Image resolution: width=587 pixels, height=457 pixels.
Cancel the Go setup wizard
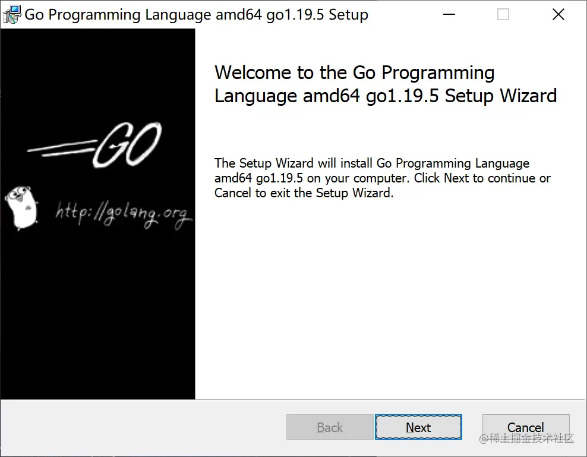coord(525,427)
